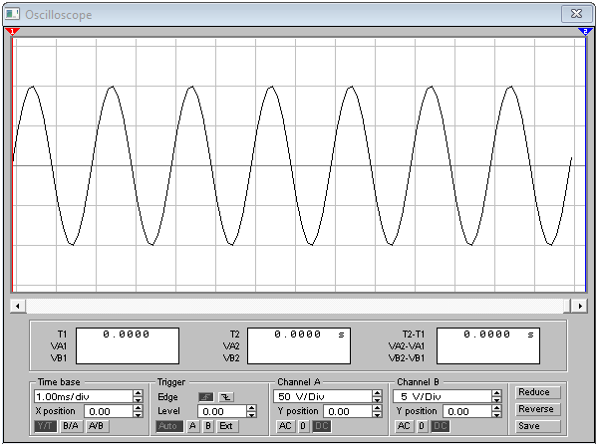Click the scrollbar right arrow
This screenshot has height=446, width=598.
[580, 306]
